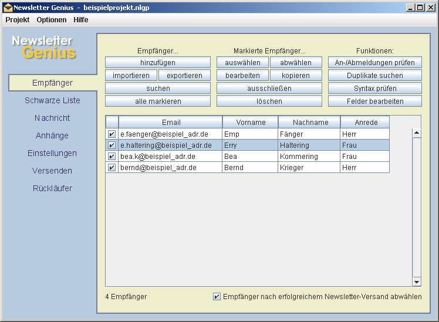Click the Anrede cell in Kommering row
The width and height of the screenshot is (439, 322).
tap(365, 157)
